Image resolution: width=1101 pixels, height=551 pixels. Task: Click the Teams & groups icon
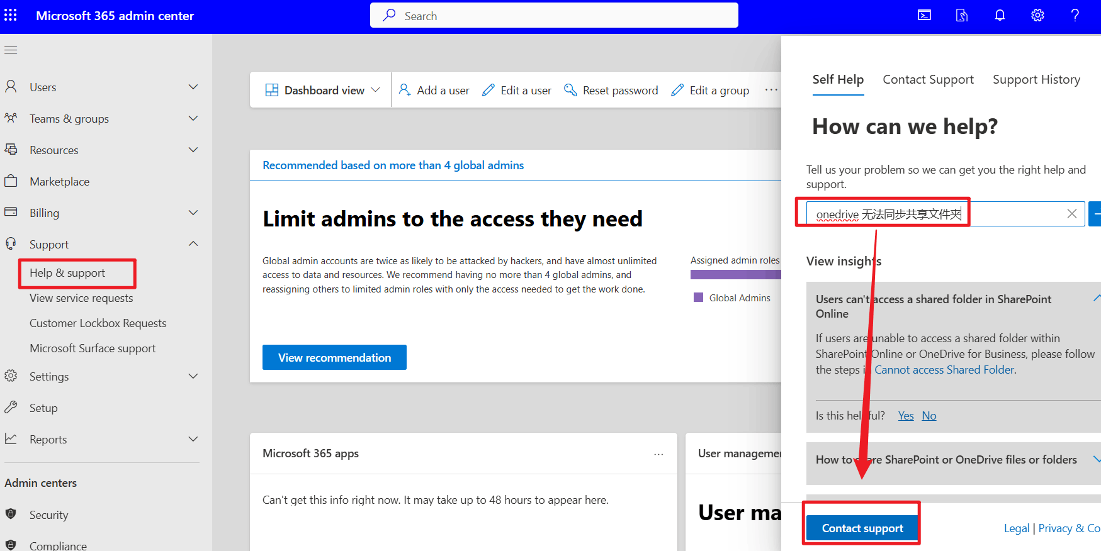[x=11, y=118]
